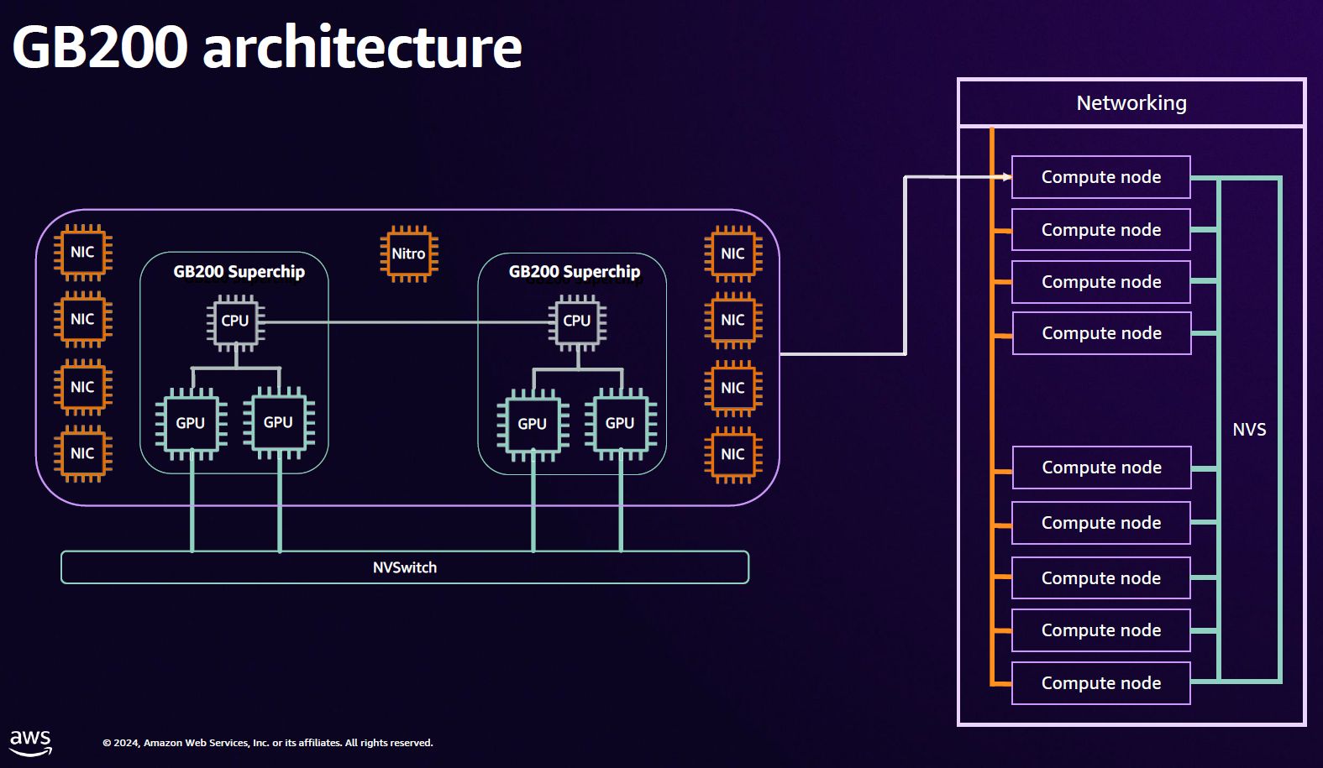Pick the fourth Compute node in the lower group

[x=1101, y=630]
